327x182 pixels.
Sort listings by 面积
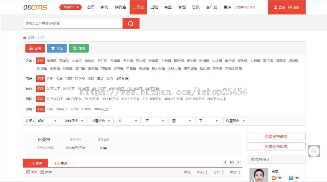(x=202, y=172)
